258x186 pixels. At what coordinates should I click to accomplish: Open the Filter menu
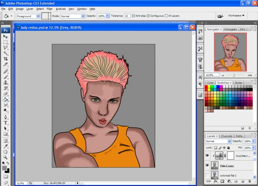coord(49,9)
